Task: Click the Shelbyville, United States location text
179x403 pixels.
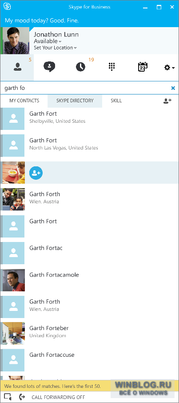Action: click(x=57, y=121)
